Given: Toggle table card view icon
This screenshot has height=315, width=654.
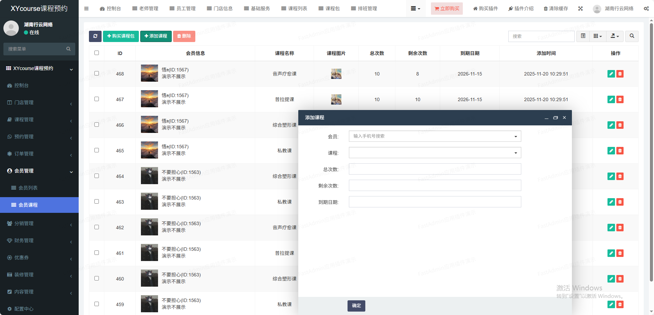Looking at the screenshot, I should pyautogui.click(x=583, y=36).
